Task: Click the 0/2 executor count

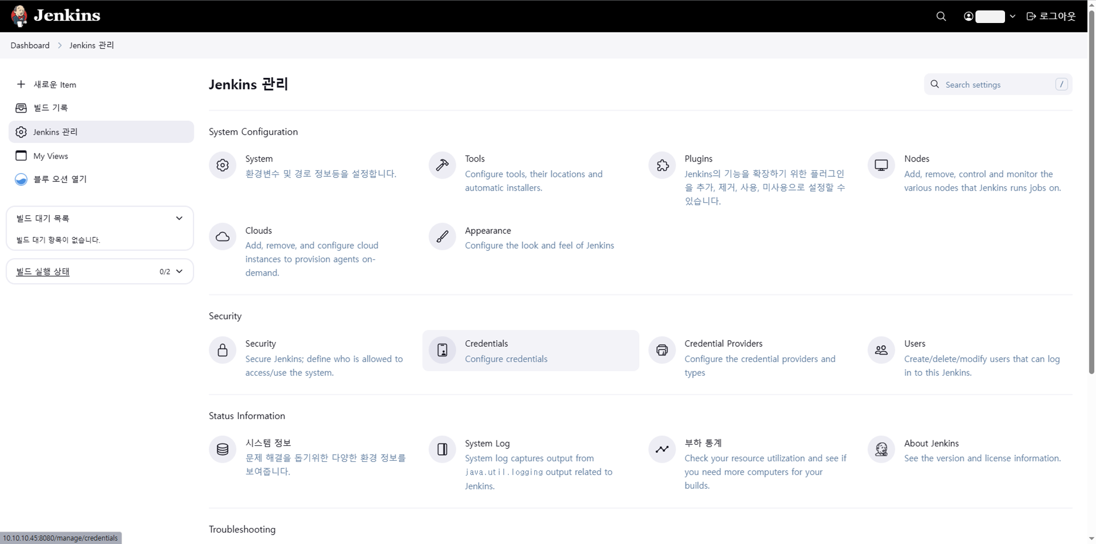Action: (164, 272)
